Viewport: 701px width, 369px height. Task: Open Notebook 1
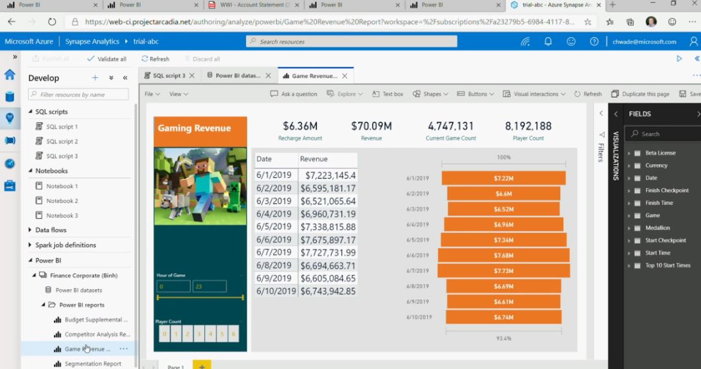click(62, 186)
